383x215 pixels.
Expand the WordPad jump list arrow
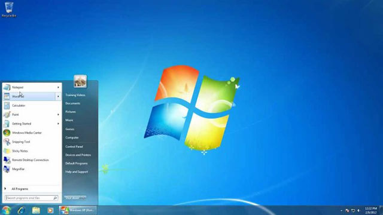click(x=58, y=96)
